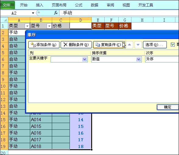Select cell B16 with A015
179x155 pixels.
pyautogui.click(x=41, y=126)
